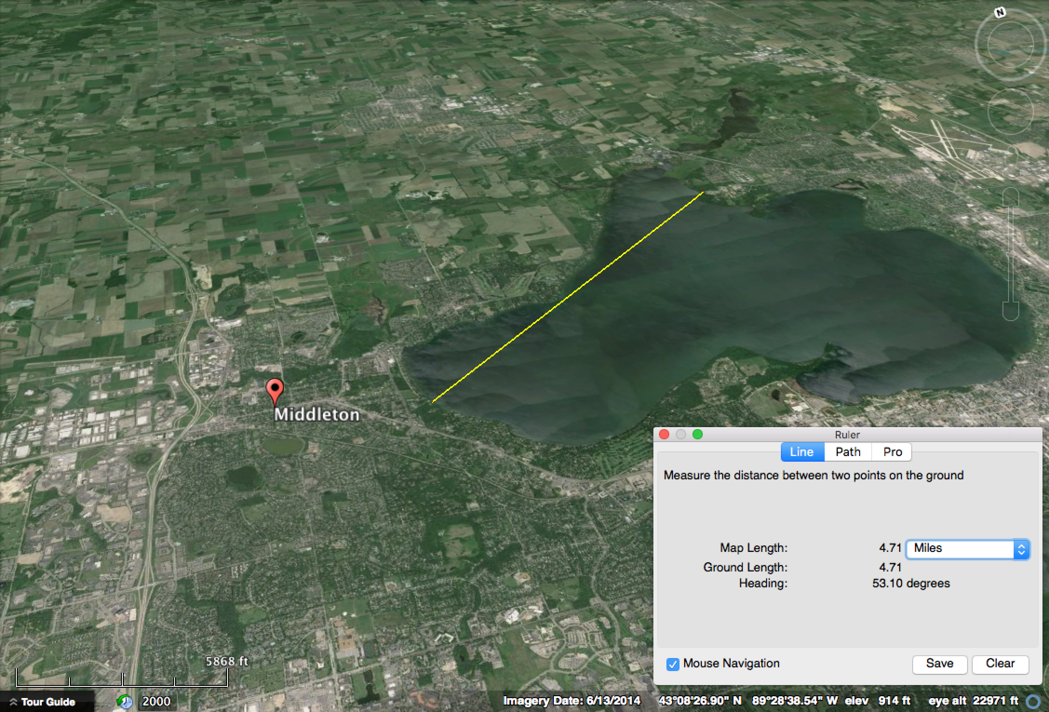The image size is (1049, 712).
Task: Click the 53.10 degrees heading value
Action: tap(911, 583)
